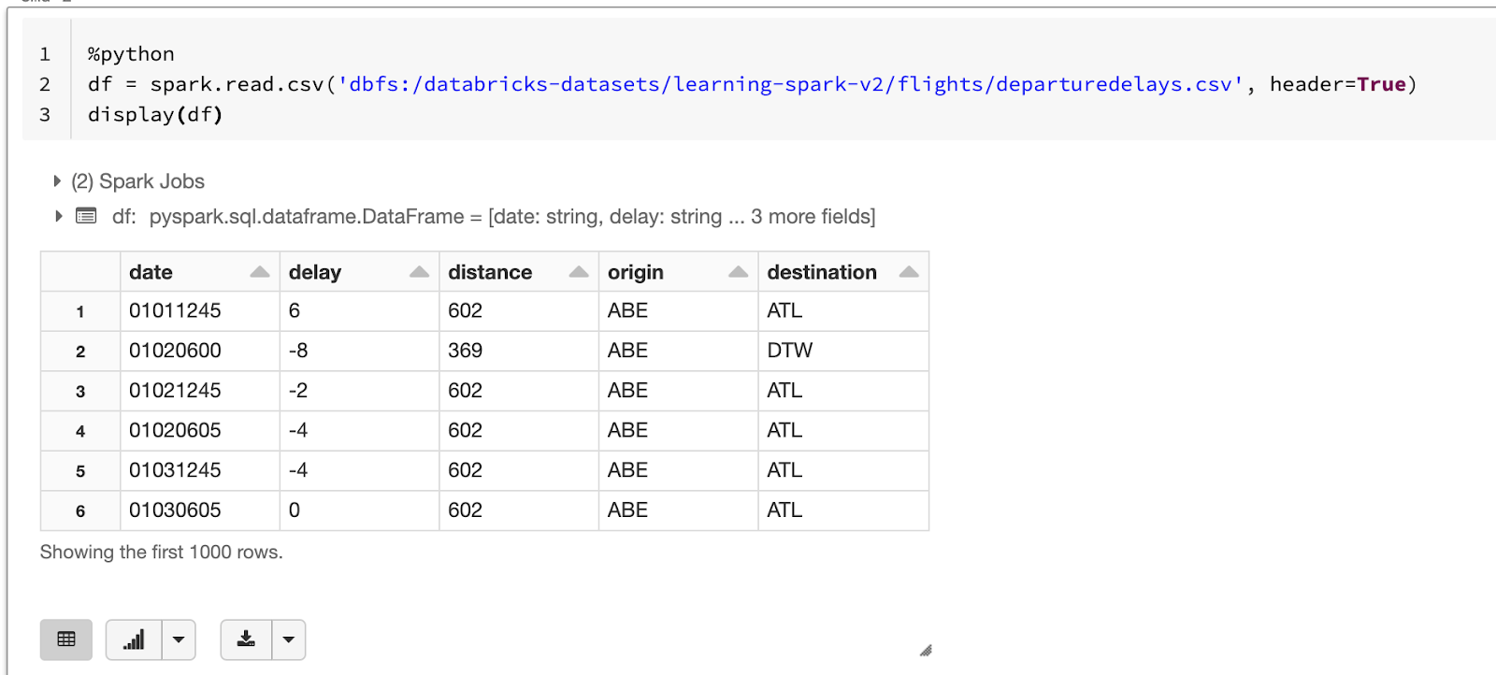The height and width of the screenshot is (675, 1496).
Task: Click the DataFrame schema table icon
Action: tap(86, 216)
